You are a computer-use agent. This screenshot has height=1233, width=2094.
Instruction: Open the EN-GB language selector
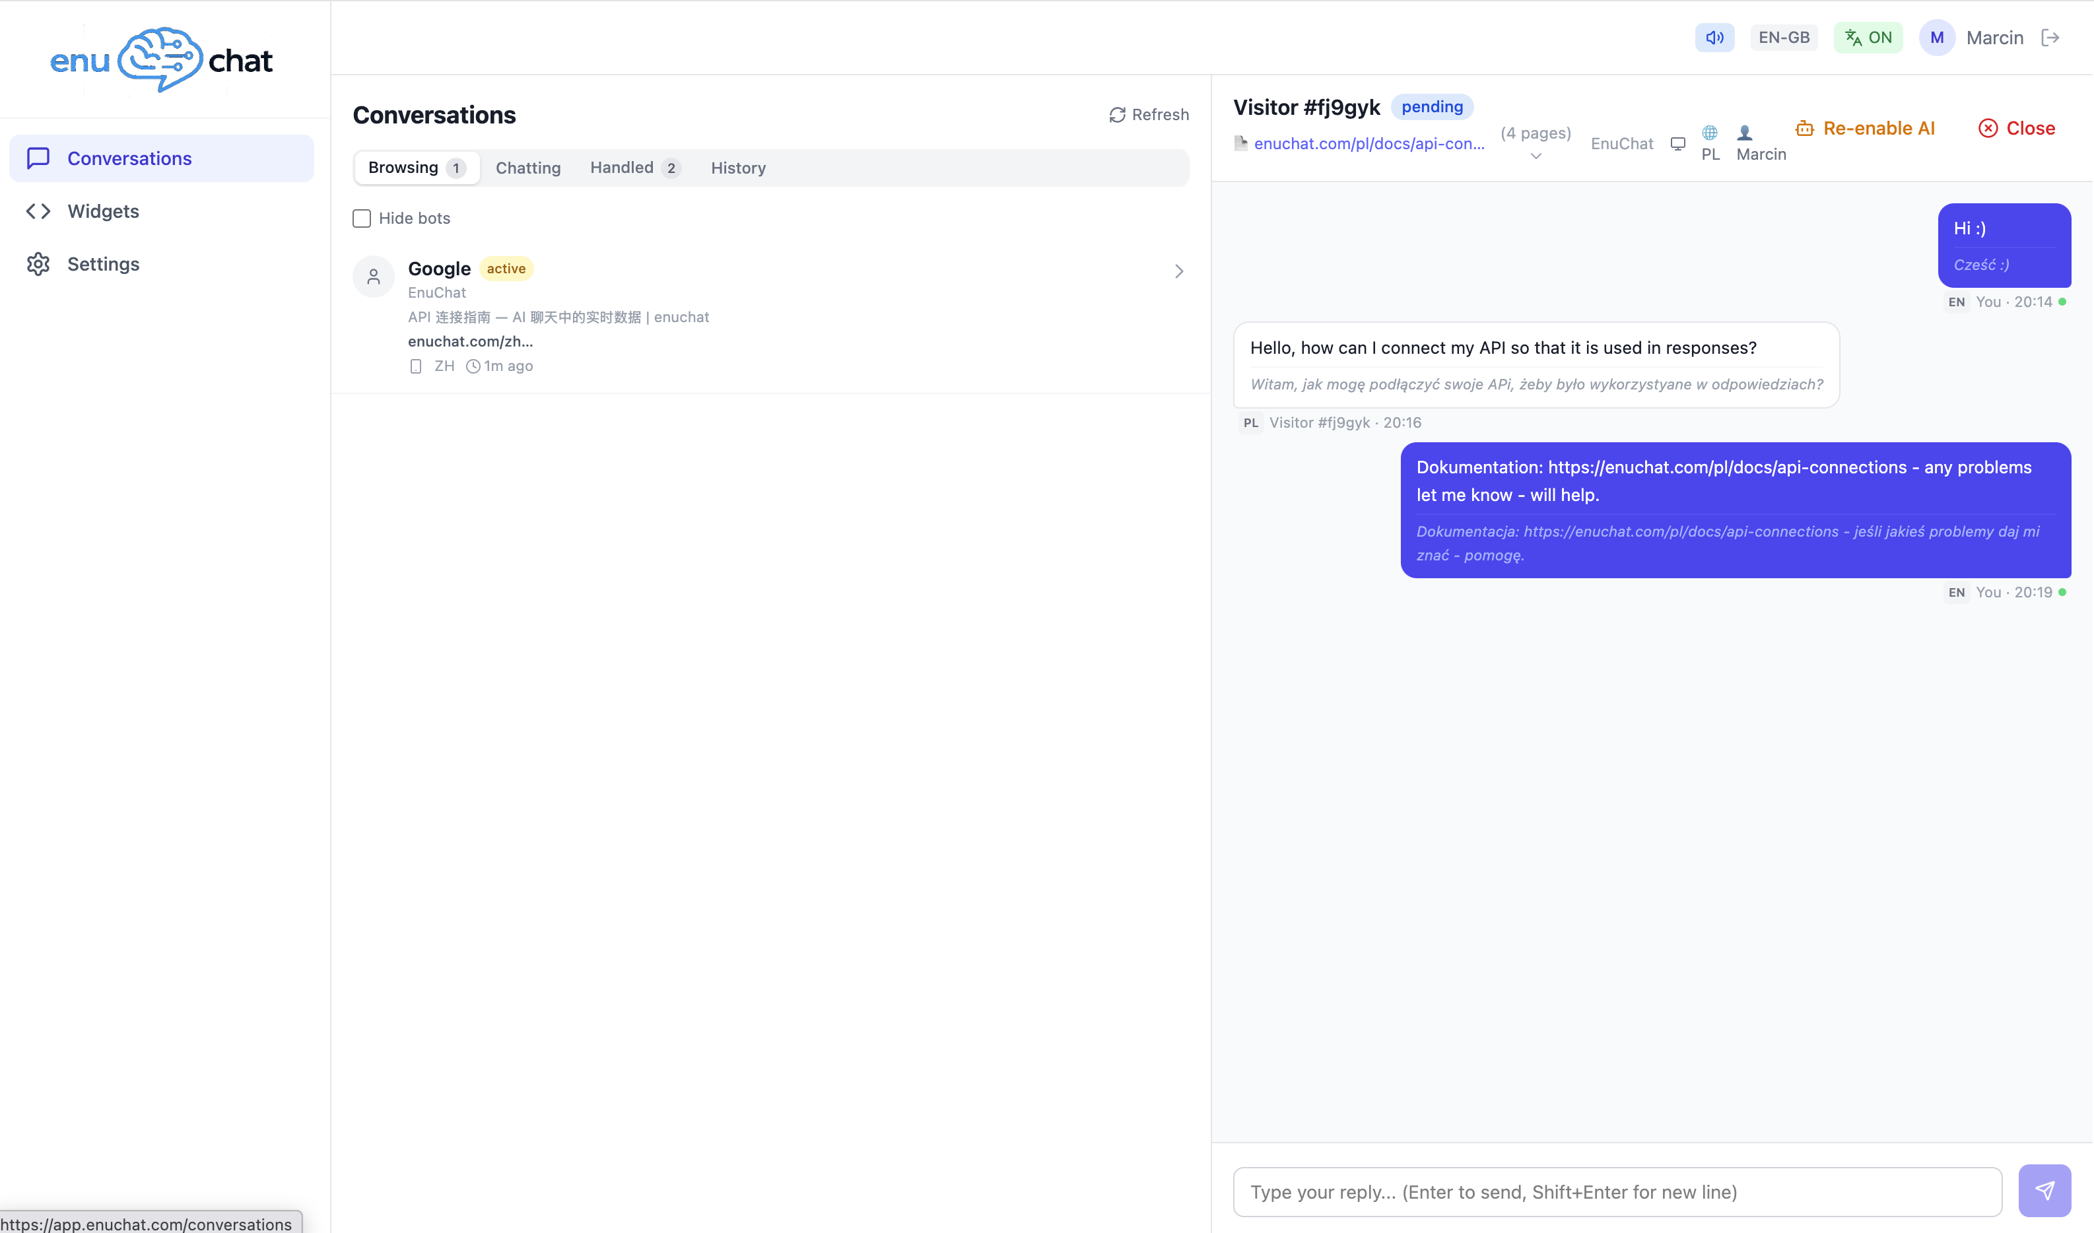pos(1784,38)
